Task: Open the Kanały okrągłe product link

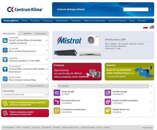Action: click(68, 91)
